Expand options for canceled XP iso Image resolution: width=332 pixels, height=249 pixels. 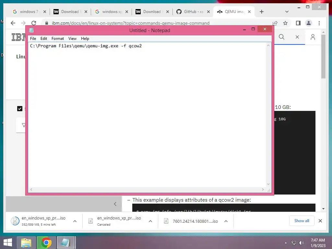coord(150,221)
